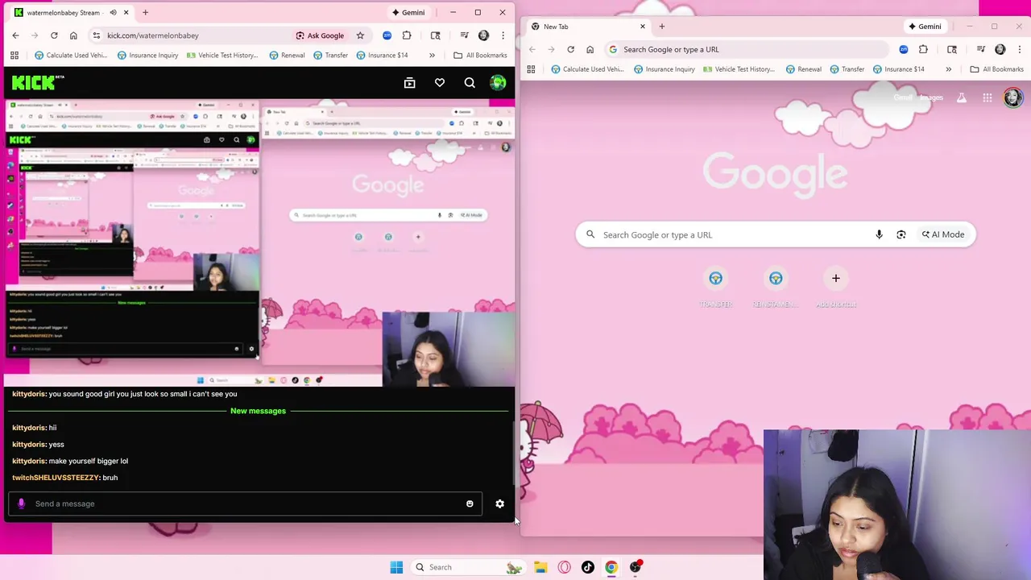The width and height of the screenshot is (1031, 580).
Task: Open apps grid in Kick window bookmarks bar
Action: [x=14, y=56]
